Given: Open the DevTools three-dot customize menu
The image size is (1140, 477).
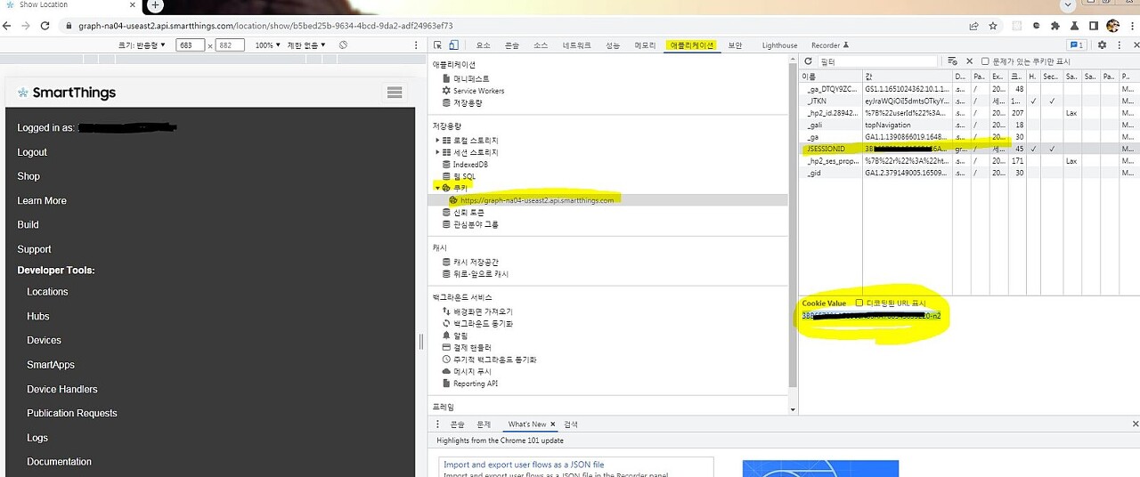Looking at the screenshot, I should pyautogui.click(x=1118, y=45).
